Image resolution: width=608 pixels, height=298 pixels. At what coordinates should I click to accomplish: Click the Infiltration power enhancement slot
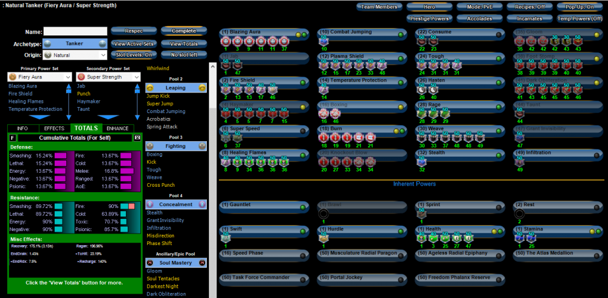coord(519,161)
